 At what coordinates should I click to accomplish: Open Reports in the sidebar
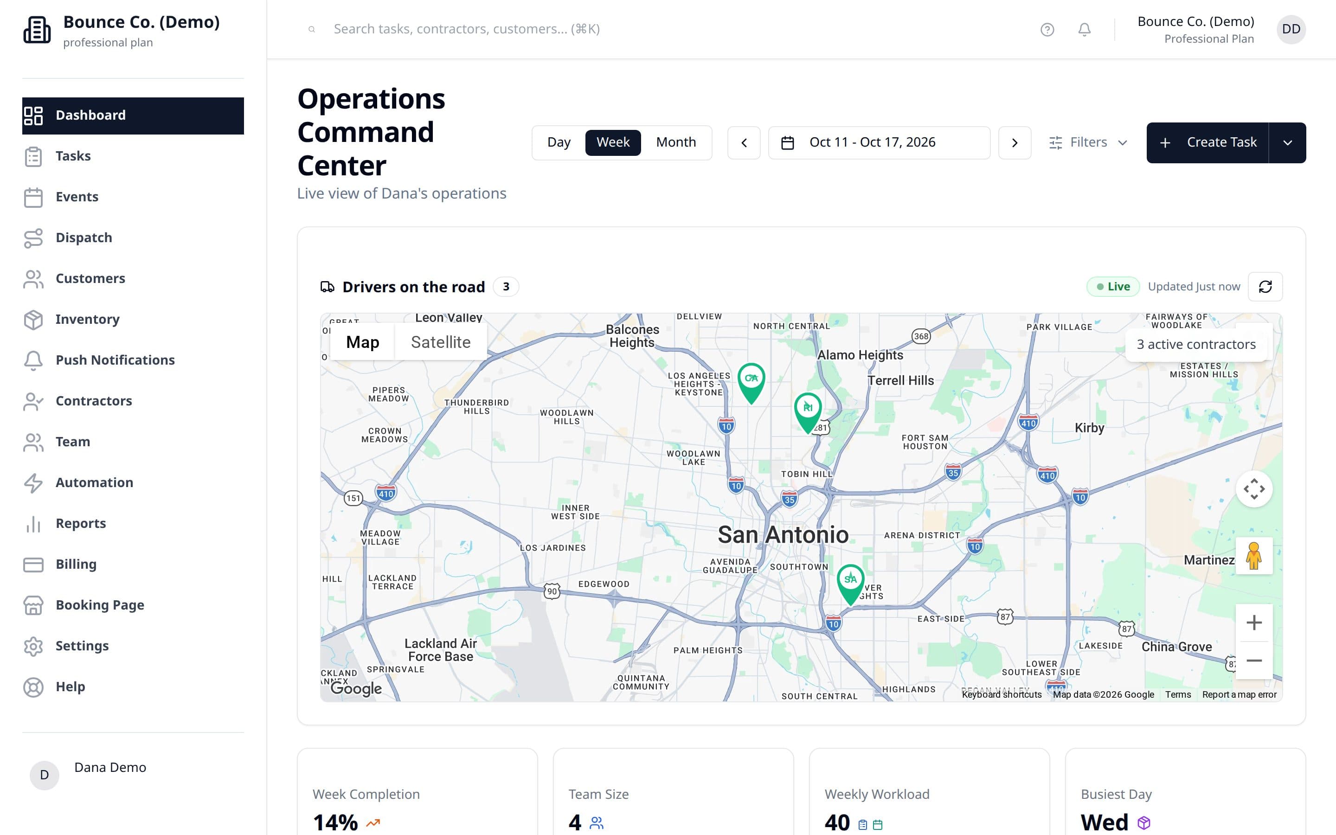click(133, 524)
